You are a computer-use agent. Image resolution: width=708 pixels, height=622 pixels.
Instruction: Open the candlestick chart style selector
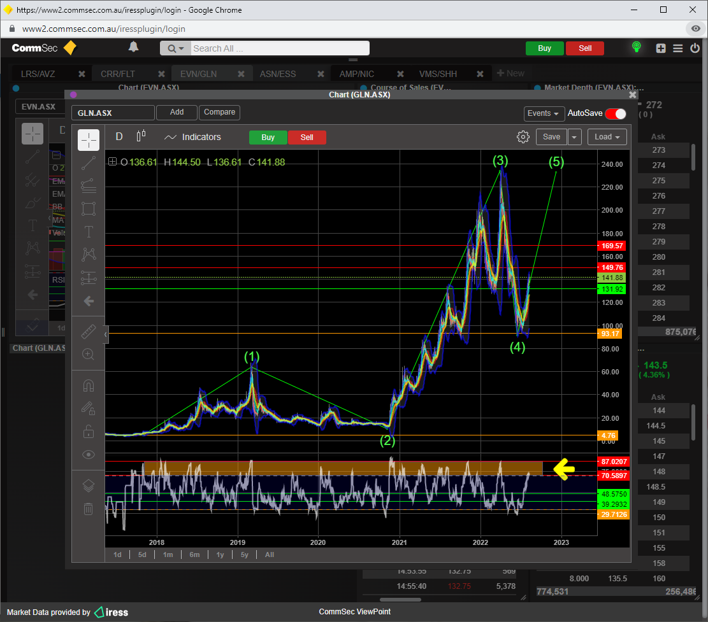pyautogui.click(x=141, y=137)
